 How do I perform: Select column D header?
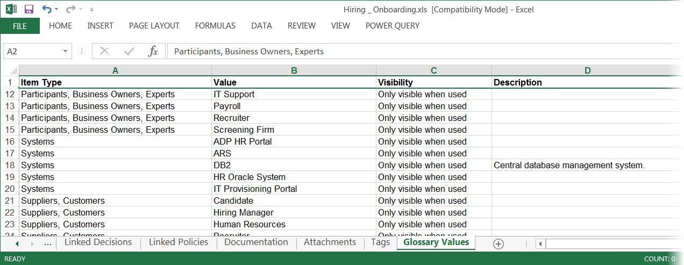587,70
